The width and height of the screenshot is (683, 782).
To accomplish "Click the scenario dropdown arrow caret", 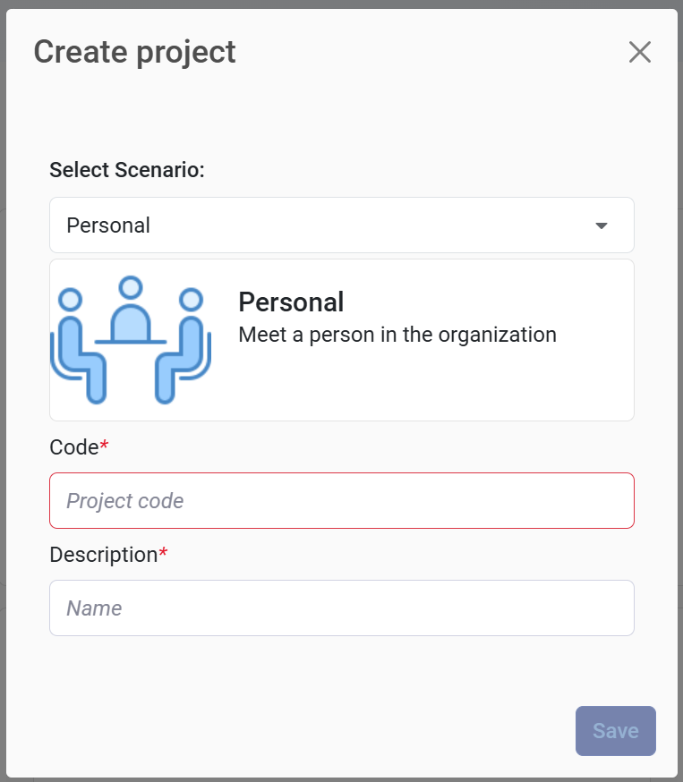I will (x=602, y=225).
